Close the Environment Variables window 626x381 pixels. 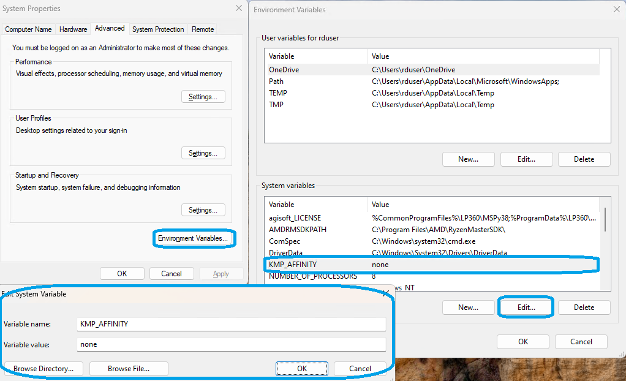[x=616, y=9]
